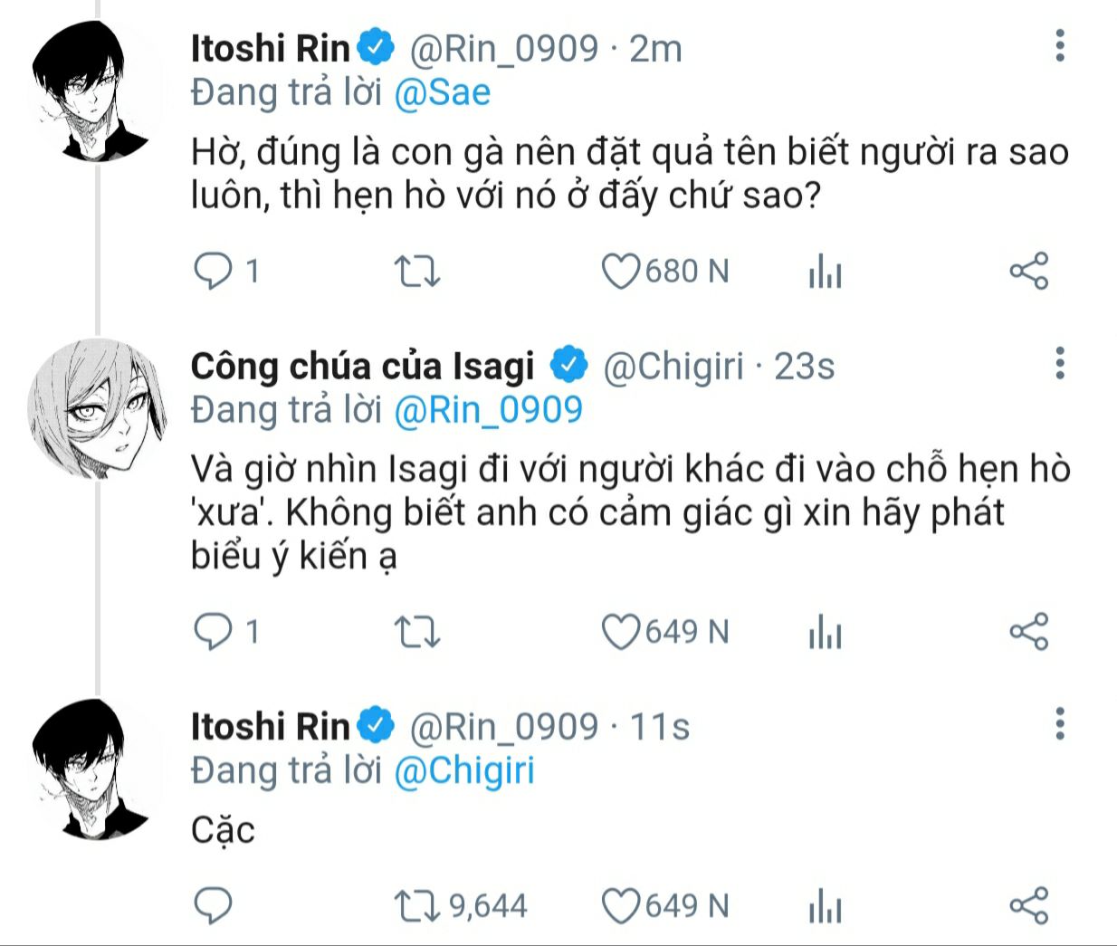View analytics of Rin's first tweet

point(825,271)
